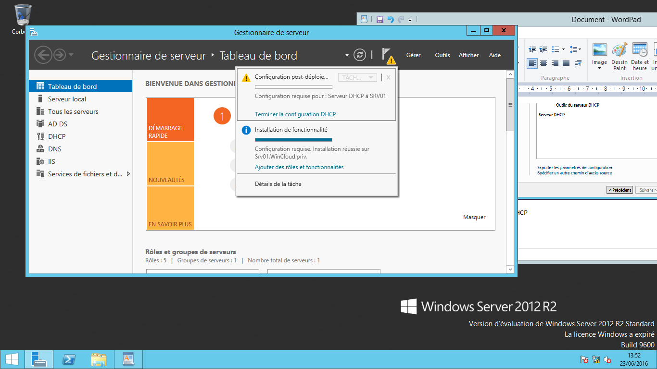Align text left in WordPad

click(x=532, y=63)
